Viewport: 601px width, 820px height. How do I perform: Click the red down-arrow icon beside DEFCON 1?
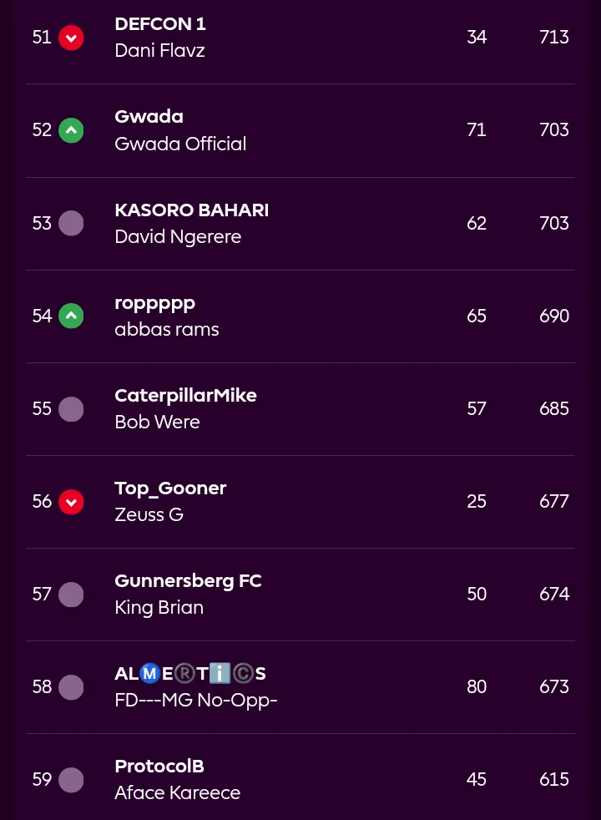[71, 38]
